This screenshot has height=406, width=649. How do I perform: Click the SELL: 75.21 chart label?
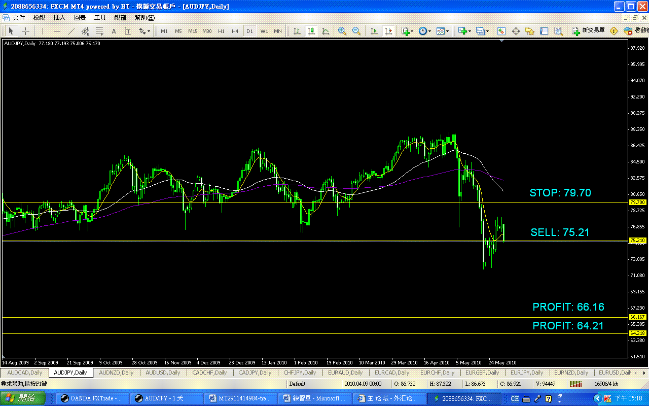560,232
